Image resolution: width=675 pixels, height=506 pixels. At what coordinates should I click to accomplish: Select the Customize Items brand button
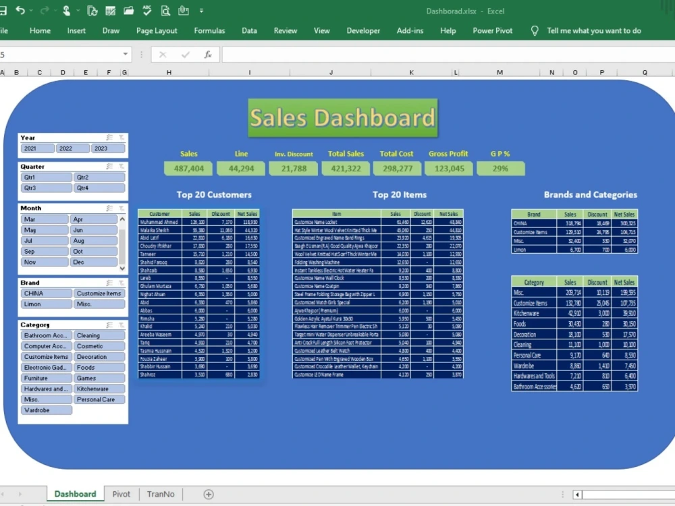point(99,293)
